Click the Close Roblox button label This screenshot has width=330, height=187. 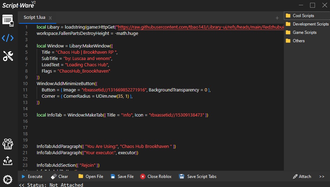tap(159, 177)
